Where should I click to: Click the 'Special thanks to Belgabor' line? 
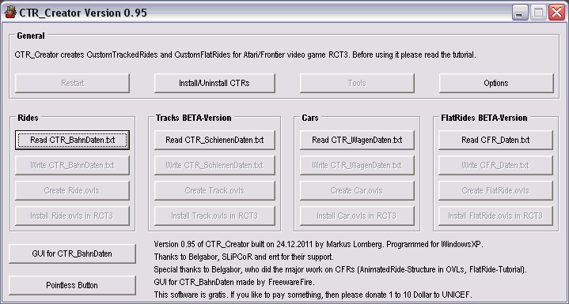tap(340, 269)
